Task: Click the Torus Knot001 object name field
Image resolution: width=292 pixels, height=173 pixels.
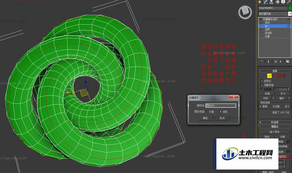Action: tap(272, 8)
